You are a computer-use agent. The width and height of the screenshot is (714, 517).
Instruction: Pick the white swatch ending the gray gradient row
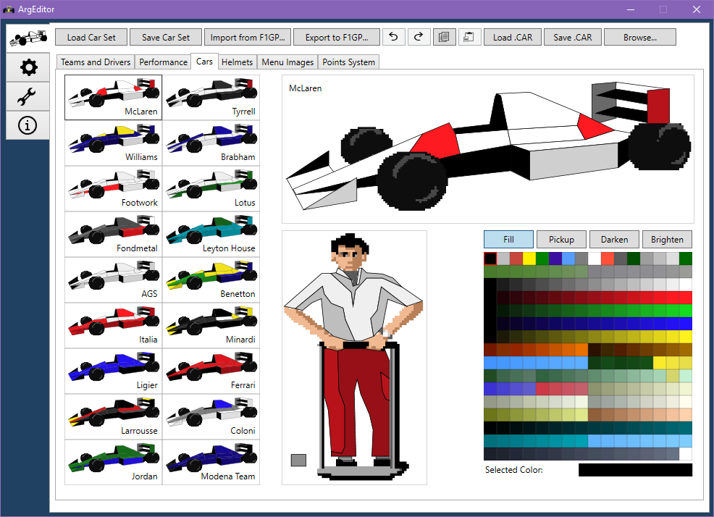point(685,285)
